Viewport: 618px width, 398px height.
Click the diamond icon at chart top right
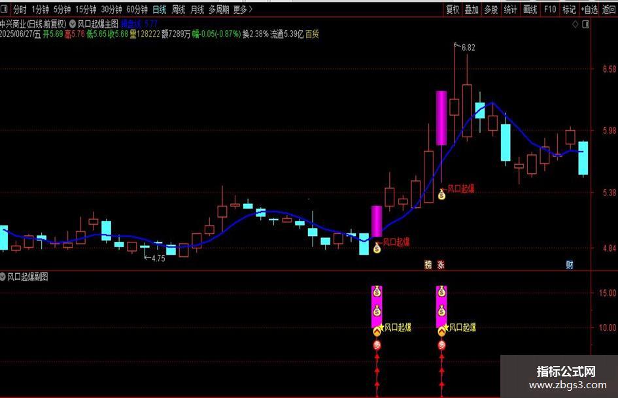click(x=575, y=24)
